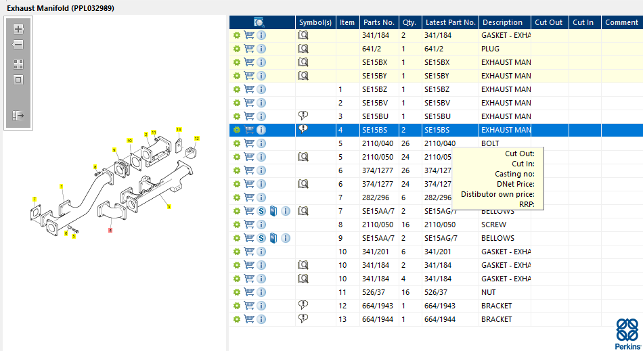Click the 664/1943 parts number cell
Viewport: 643px width, 351px height.
pos(379,306)
